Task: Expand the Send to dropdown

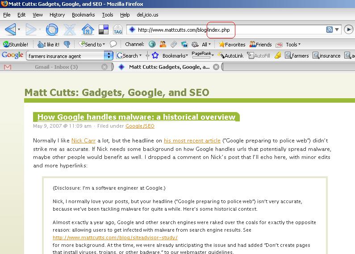Action: coord(92,45)
